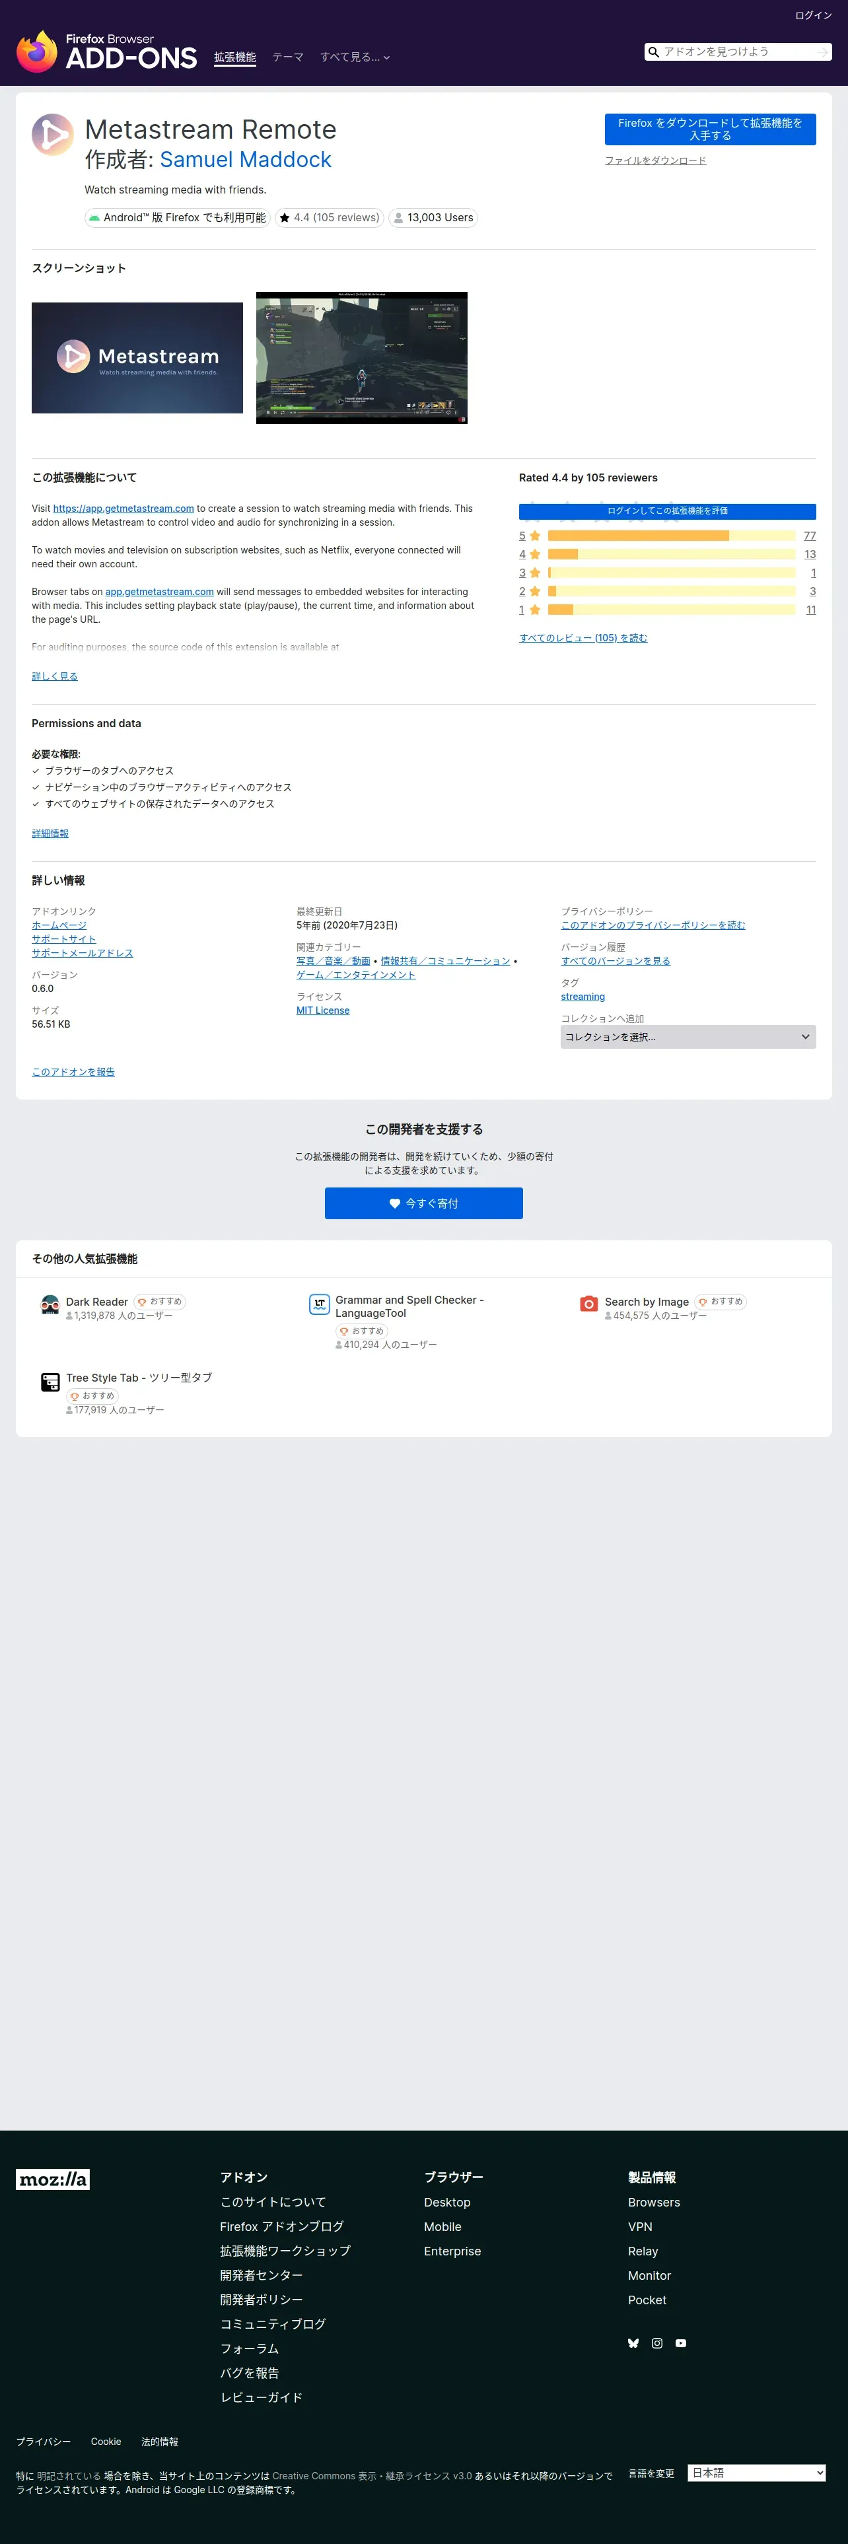Click このアドオンを報告 link
Screen dimensions: 848x2544
tap(73, 1071)
